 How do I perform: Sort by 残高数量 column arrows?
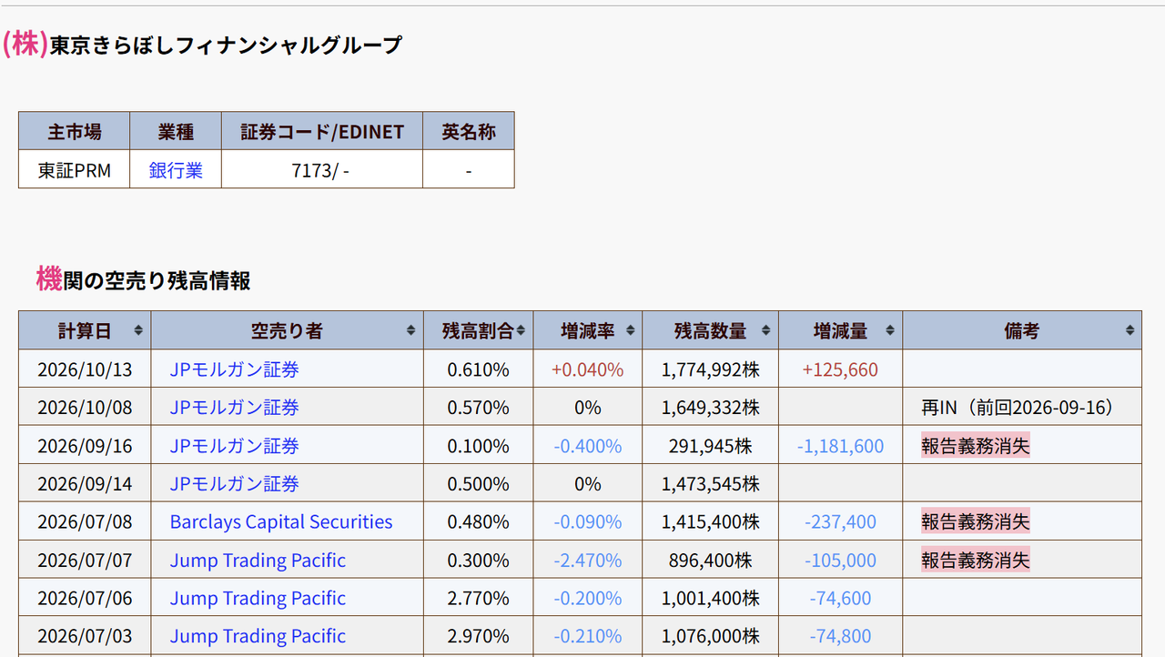(x=766, y=330)
